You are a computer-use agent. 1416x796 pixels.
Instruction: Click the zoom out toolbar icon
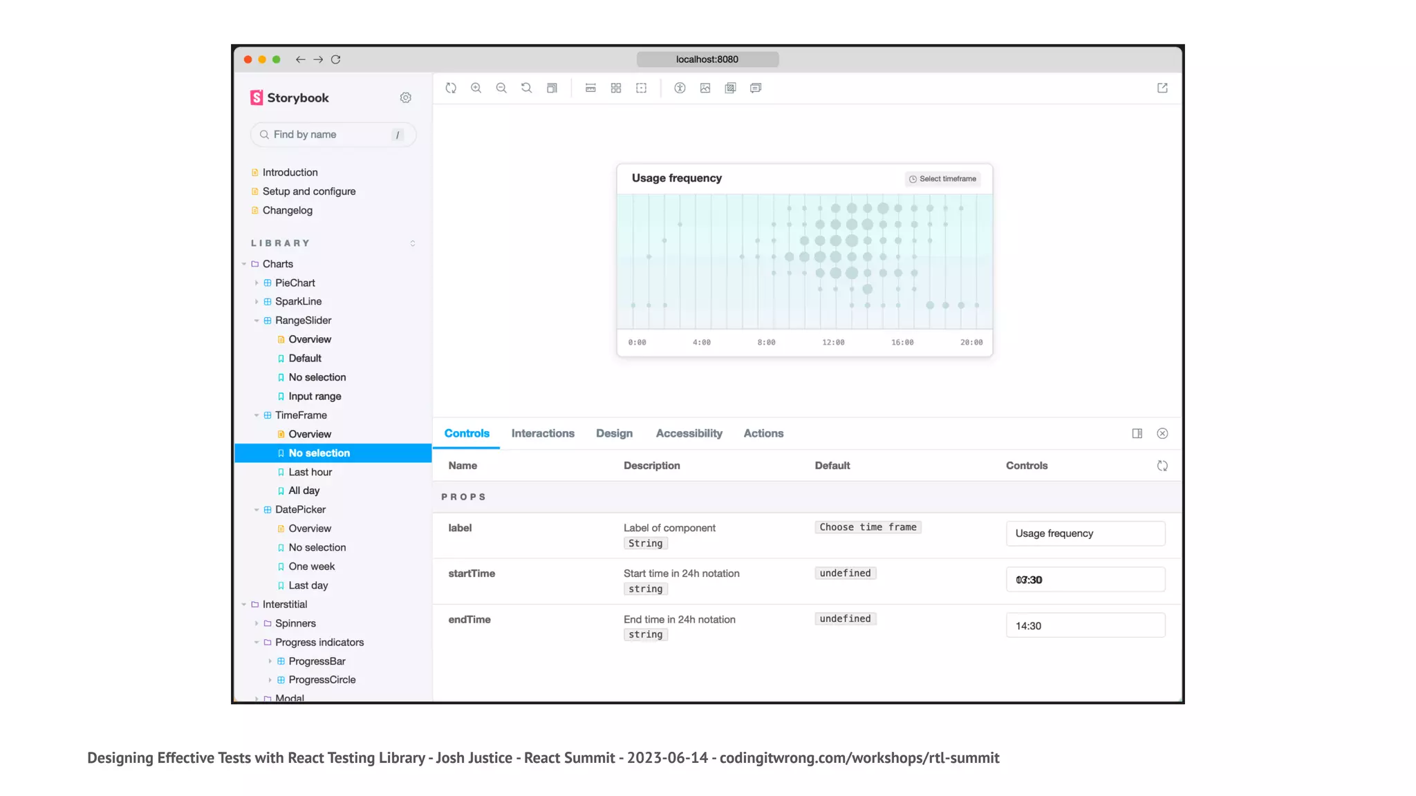click(x=501, y=88)
